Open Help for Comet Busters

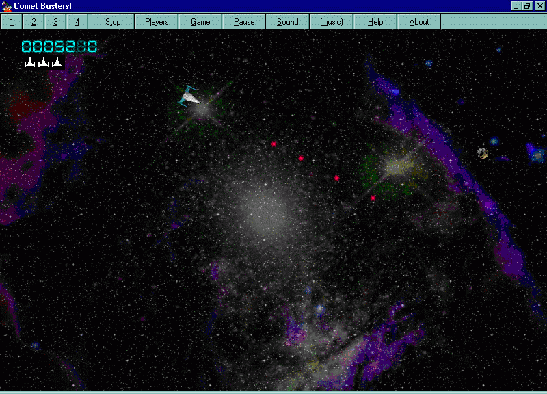(x=375, y=21)
